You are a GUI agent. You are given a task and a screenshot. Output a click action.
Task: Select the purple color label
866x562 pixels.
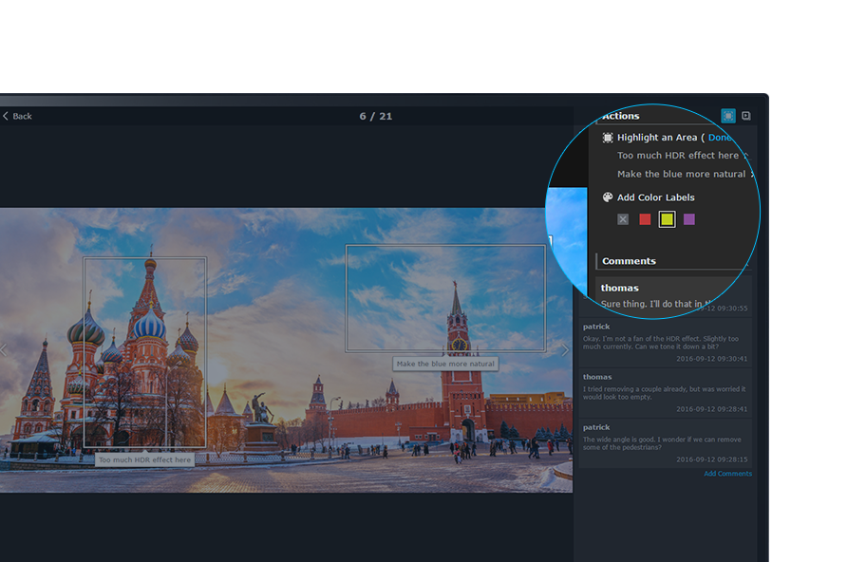[689, 219]
